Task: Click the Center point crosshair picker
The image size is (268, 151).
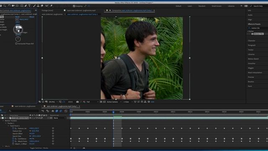Action: coord(17,20)
